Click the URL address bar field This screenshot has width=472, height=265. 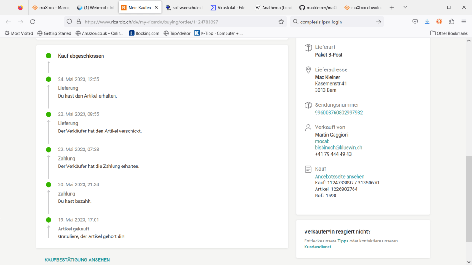[175, 22]
